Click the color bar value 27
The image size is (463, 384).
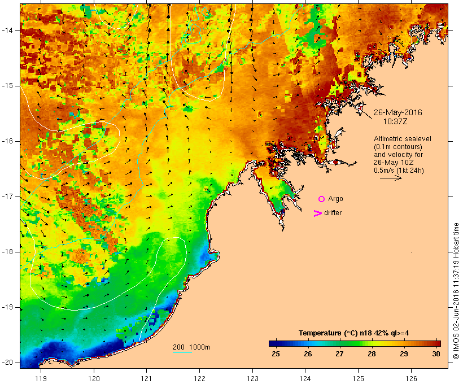tap(339, 354)
